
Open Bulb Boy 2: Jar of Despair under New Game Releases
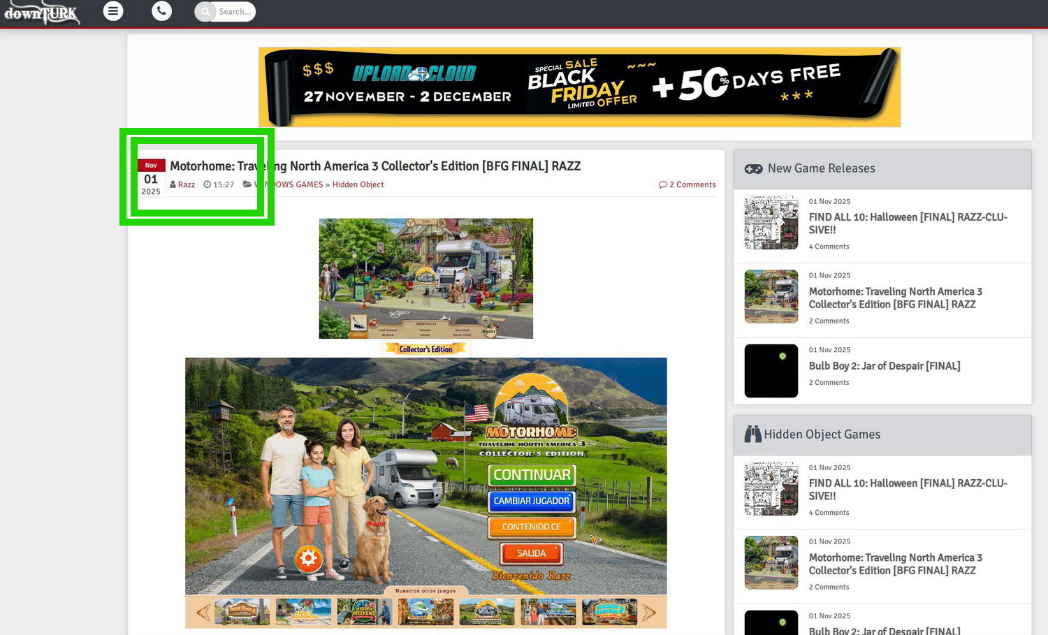[885, 366]
